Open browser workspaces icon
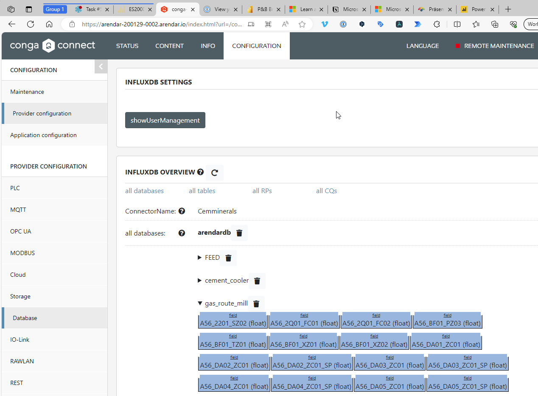This screenshot has height=396, width=538. tap(11, 9)
